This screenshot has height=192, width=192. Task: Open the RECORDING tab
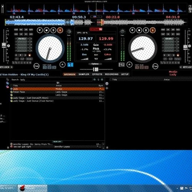[112, 74]
